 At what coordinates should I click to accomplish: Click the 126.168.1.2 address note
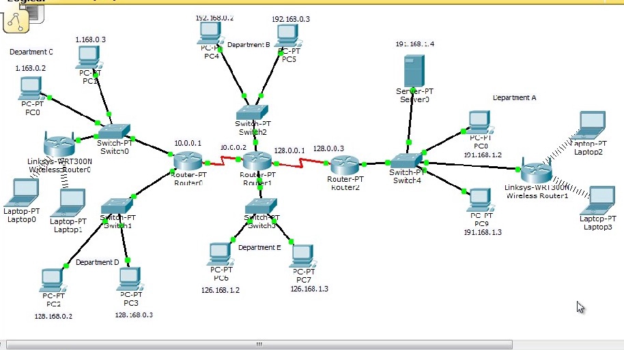click(220, 291)
